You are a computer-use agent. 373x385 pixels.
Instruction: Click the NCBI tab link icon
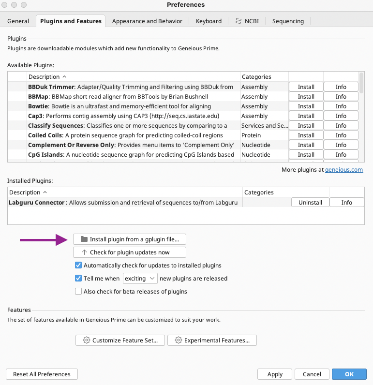coord(239,21)
